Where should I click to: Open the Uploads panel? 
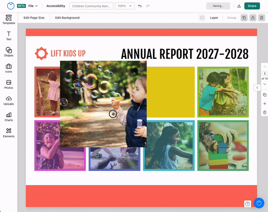click(x=9, y=100)
